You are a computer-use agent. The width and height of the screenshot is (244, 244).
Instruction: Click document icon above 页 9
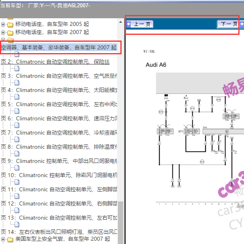[17, 154]
